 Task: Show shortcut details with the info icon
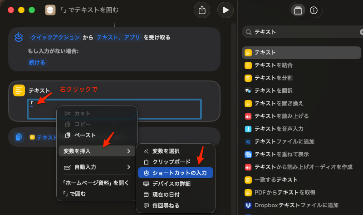coord(314,10)
